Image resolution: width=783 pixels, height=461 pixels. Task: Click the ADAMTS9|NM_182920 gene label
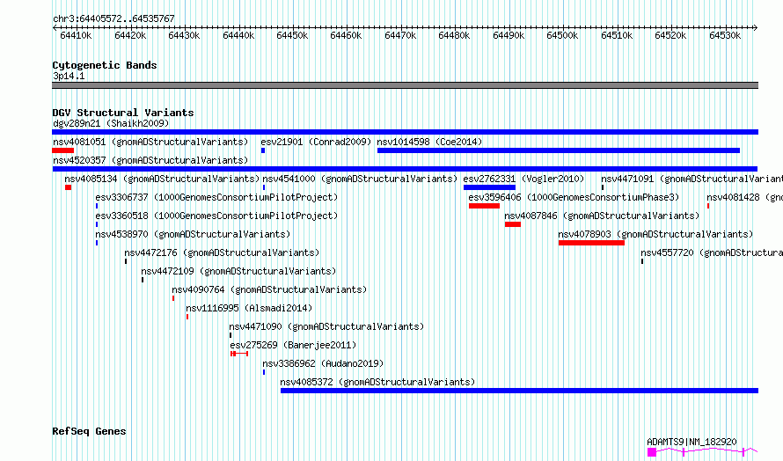tap(692, 442)
